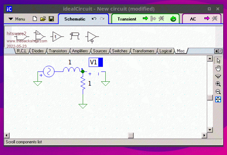Open the Transistors components tab

pos(58,51)
